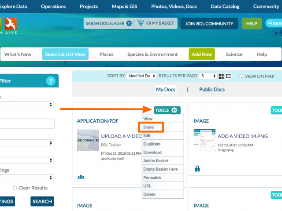Click My Basket link
This screenshot has height=211, width=282.
point(160,23)
